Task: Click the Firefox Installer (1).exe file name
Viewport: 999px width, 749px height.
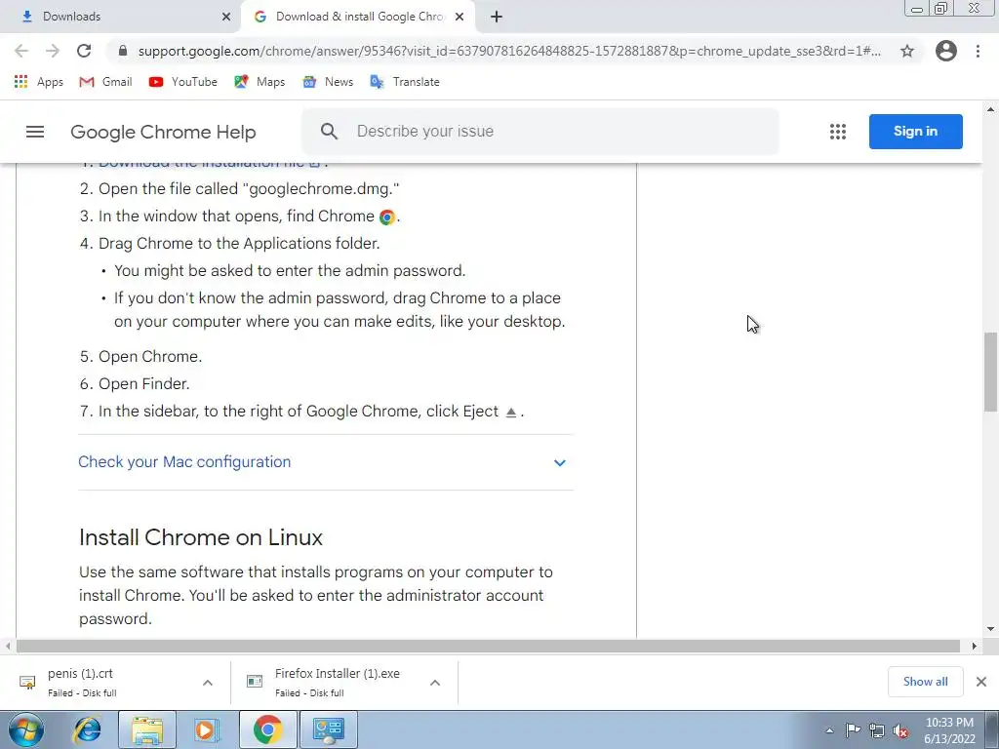Action: tap(337, 674)
